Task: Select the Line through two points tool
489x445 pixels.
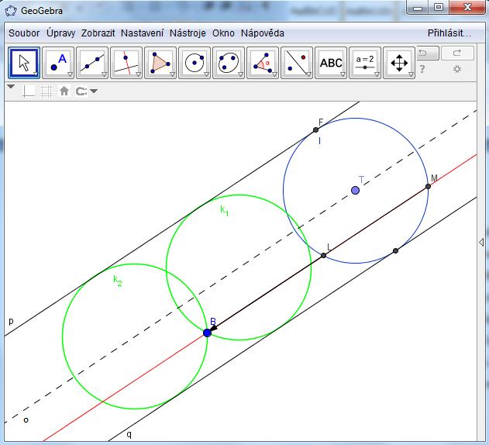Action: [92, 63]
